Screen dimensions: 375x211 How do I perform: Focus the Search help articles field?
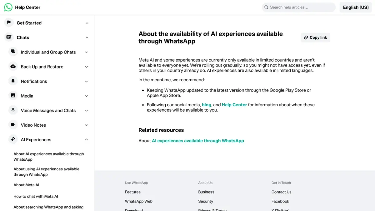(x=298, y=7)
